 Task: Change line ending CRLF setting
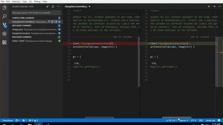pyautogui.click(x=201, y=120)
